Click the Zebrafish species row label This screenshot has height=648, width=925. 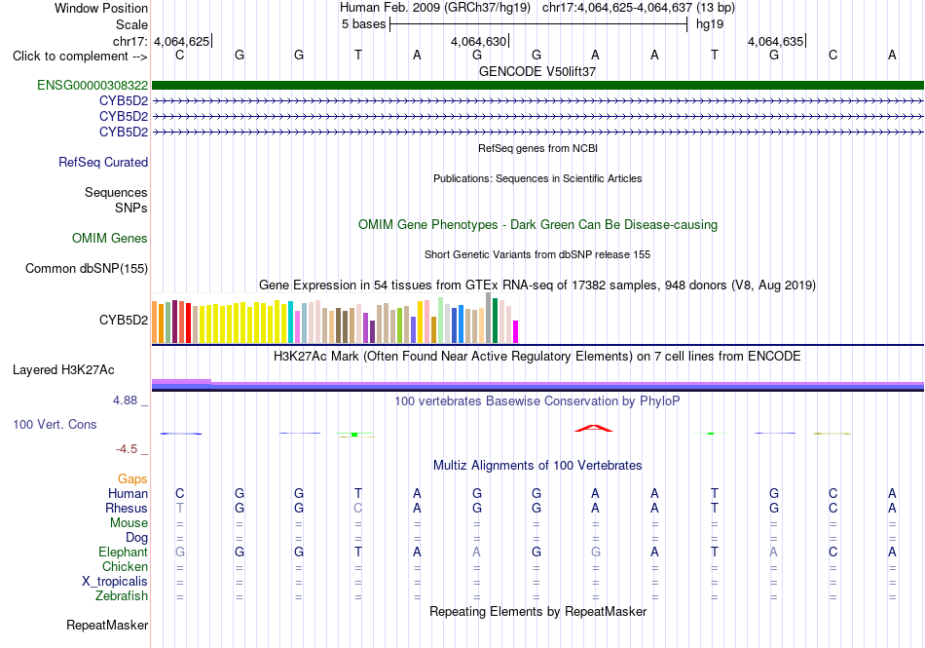click(122, 596)
